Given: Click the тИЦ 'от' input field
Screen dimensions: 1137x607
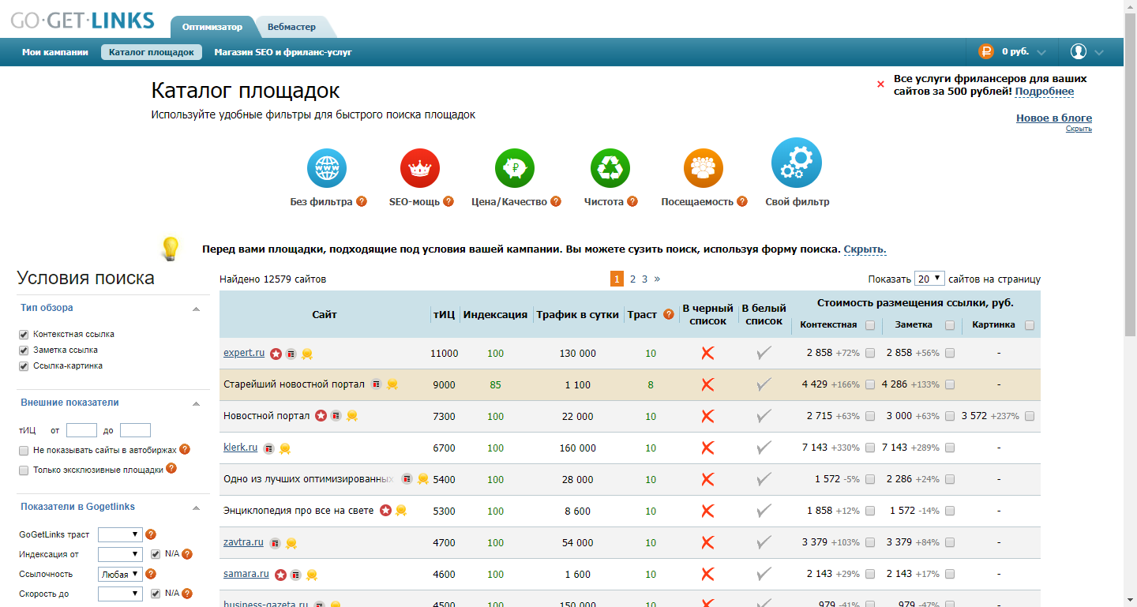Looking at the screenshot, I should (81, 431).
